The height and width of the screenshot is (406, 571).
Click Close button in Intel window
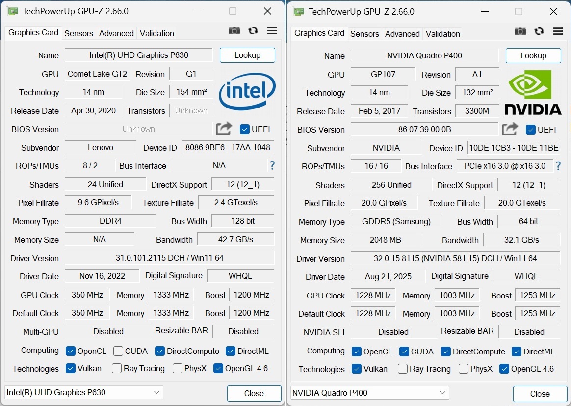(254, 393)
